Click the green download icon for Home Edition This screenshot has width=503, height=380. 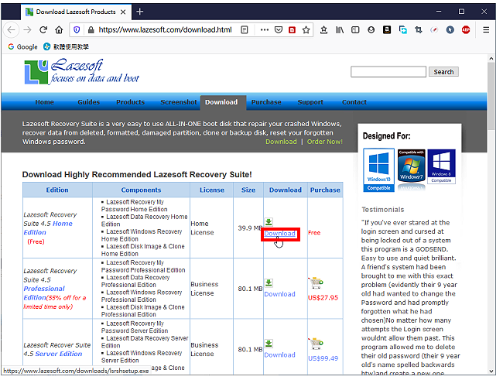point(269,222)
